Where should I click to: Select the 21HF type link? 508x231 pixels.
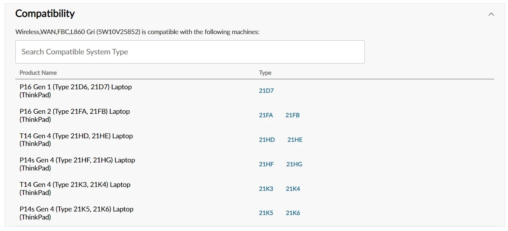(x=266, y=164)
